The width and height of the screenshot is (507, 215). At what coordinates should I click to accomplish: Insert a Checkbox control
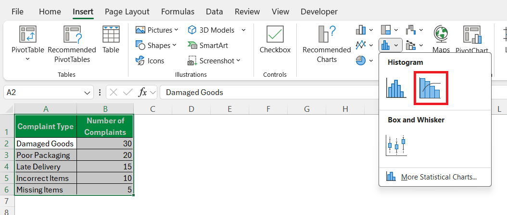tap(275, 39)
